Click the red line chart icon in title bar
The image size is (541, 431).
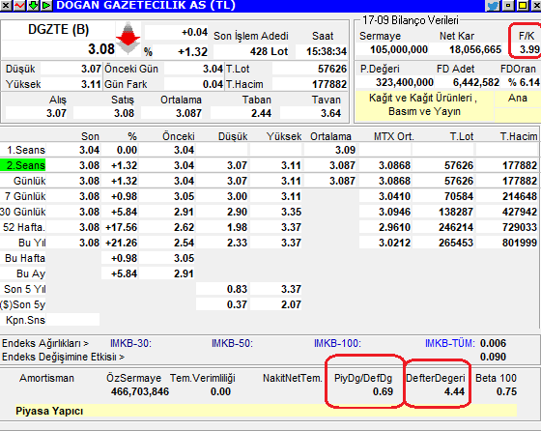coord(19,5)
